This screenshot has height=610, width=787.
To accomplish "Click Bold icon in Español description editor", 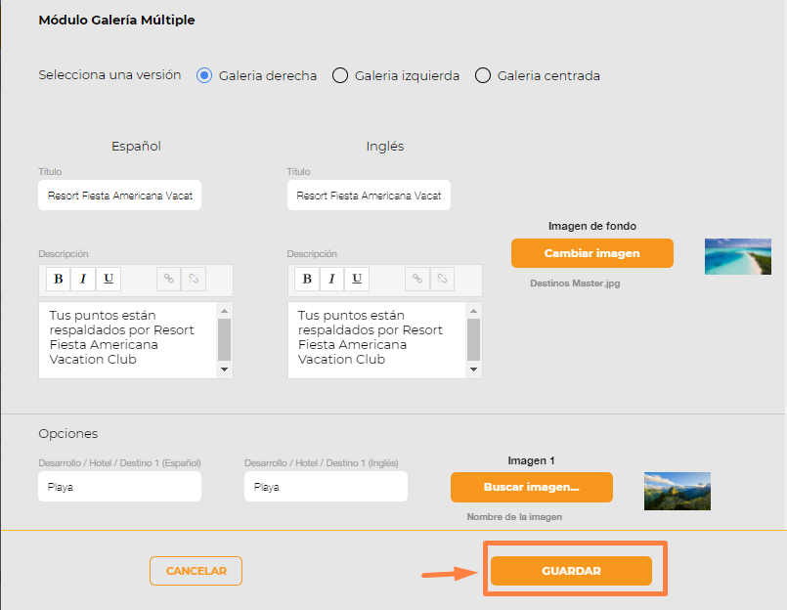I will coord(59,279).
